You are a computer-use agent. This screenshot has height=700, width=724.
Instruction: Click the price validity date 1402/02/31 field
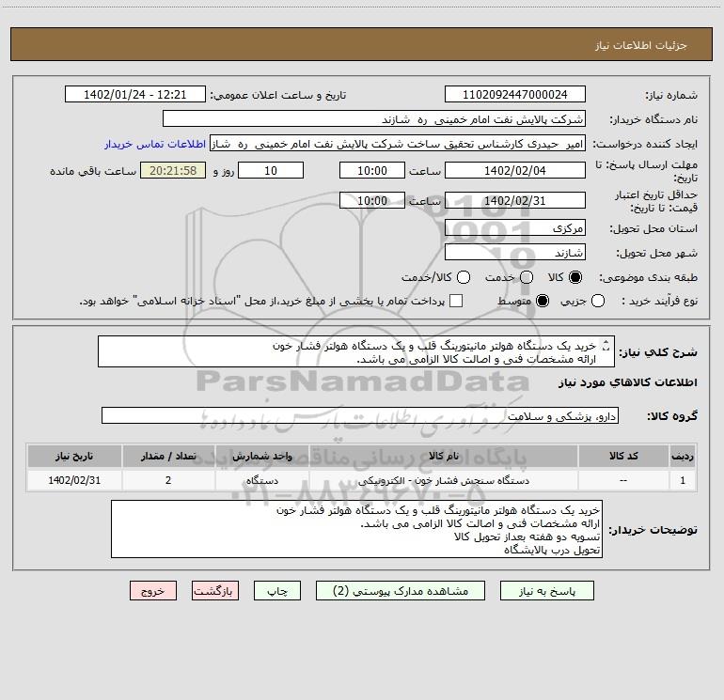click(x=515, y=200)
